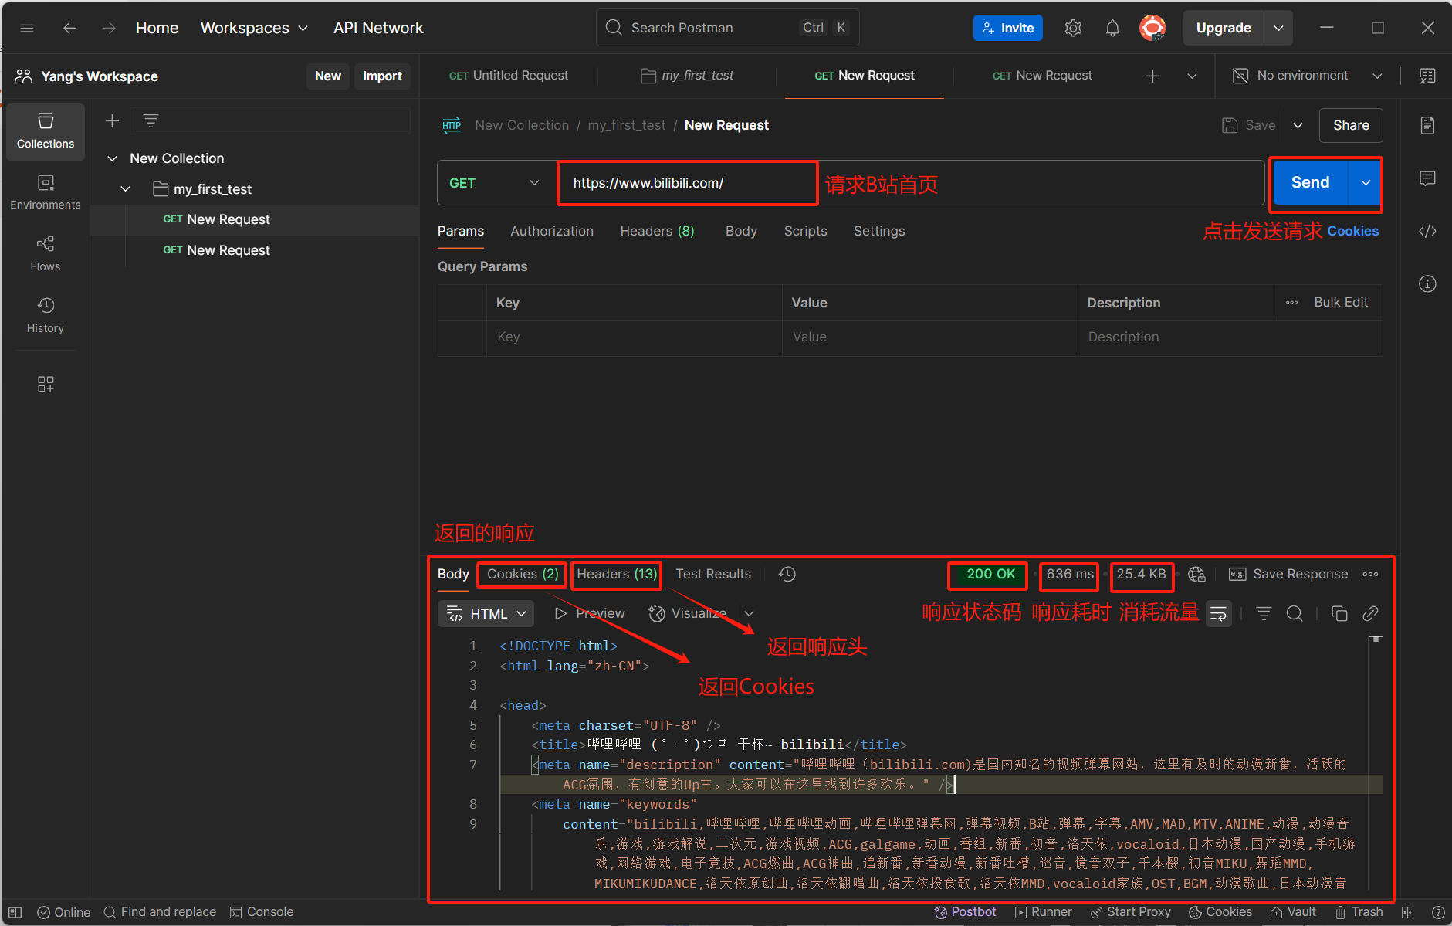Viewport: 1452px width, 926px height.
Task: Go forward with the right arrow
Action: (x=109, y=28)
